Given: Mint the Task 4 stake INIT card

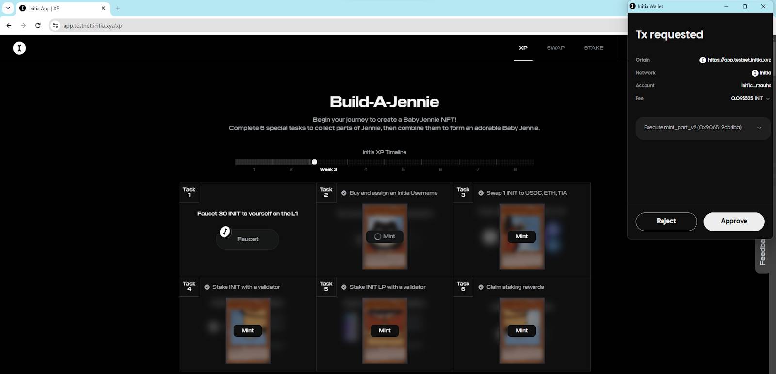Looking at the screenshot, I should [248, 330].
